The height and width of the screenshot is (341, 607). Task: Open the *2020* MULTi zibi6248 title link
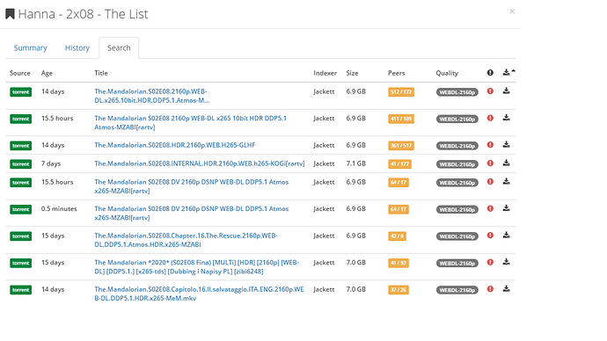pyautogui.click(x=197, y=267)
